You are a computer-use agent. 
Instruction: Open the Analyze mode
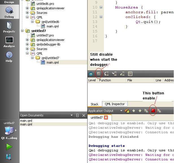point(9,42)
